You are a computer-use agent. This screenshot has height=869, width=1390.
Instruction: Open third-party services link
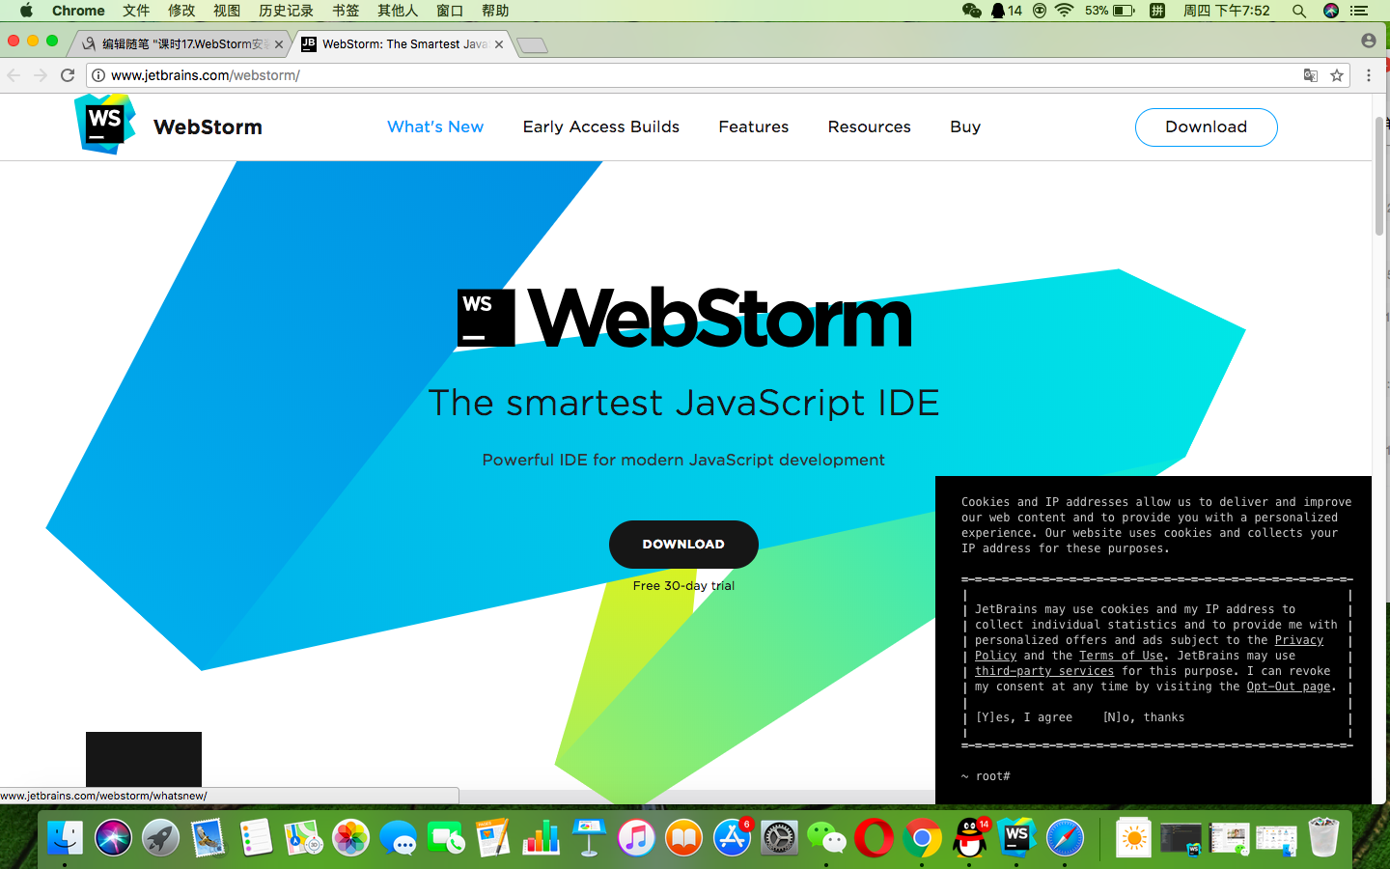point(1044,671)
